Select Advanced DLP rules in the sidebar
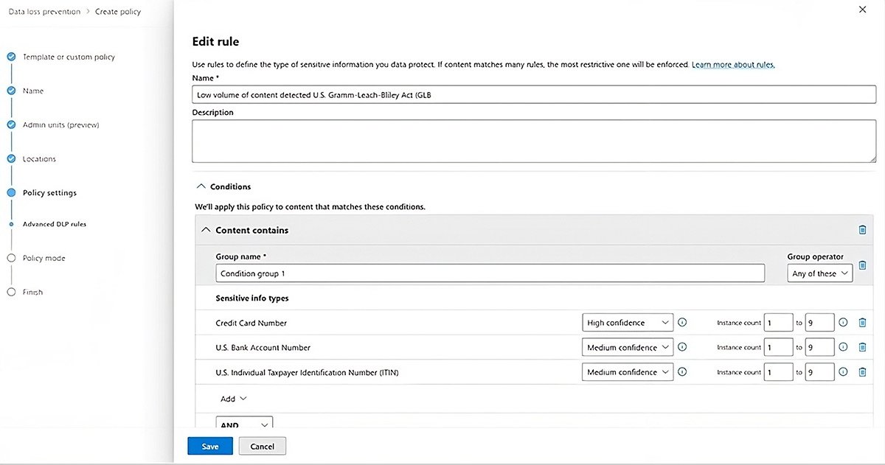Image resolution: width=885 pixels, height=465 pixels. tap(55, 223)
